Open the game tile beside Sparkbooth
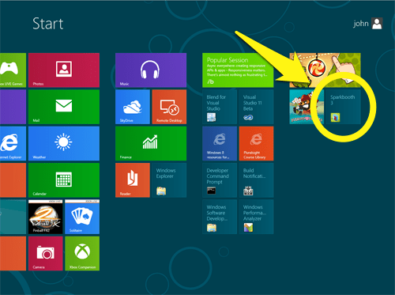The image size is (395, 295). click(307, 107)
